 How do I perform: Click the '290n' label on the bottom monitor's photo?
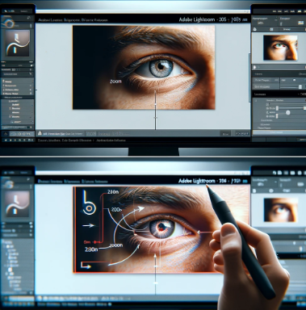[91, 249]
